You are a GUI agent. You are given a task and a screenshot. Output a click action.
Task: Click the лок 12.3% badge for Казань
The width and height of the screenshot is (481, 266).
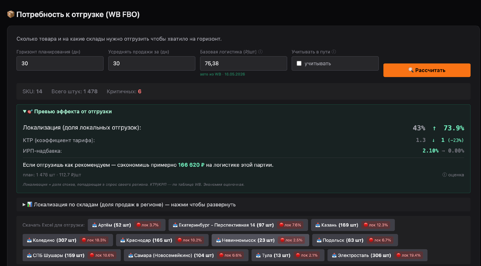[376, 225]
